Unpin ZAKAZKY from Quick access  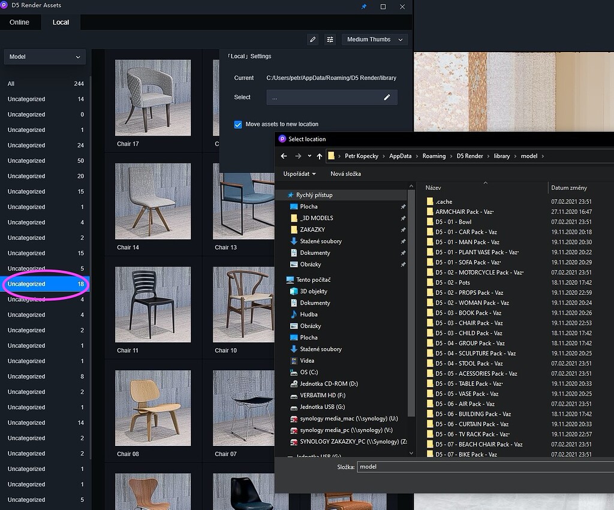[x=404, y=229]
